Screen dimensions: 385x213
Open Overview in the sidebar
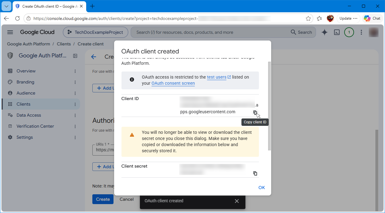26,71
